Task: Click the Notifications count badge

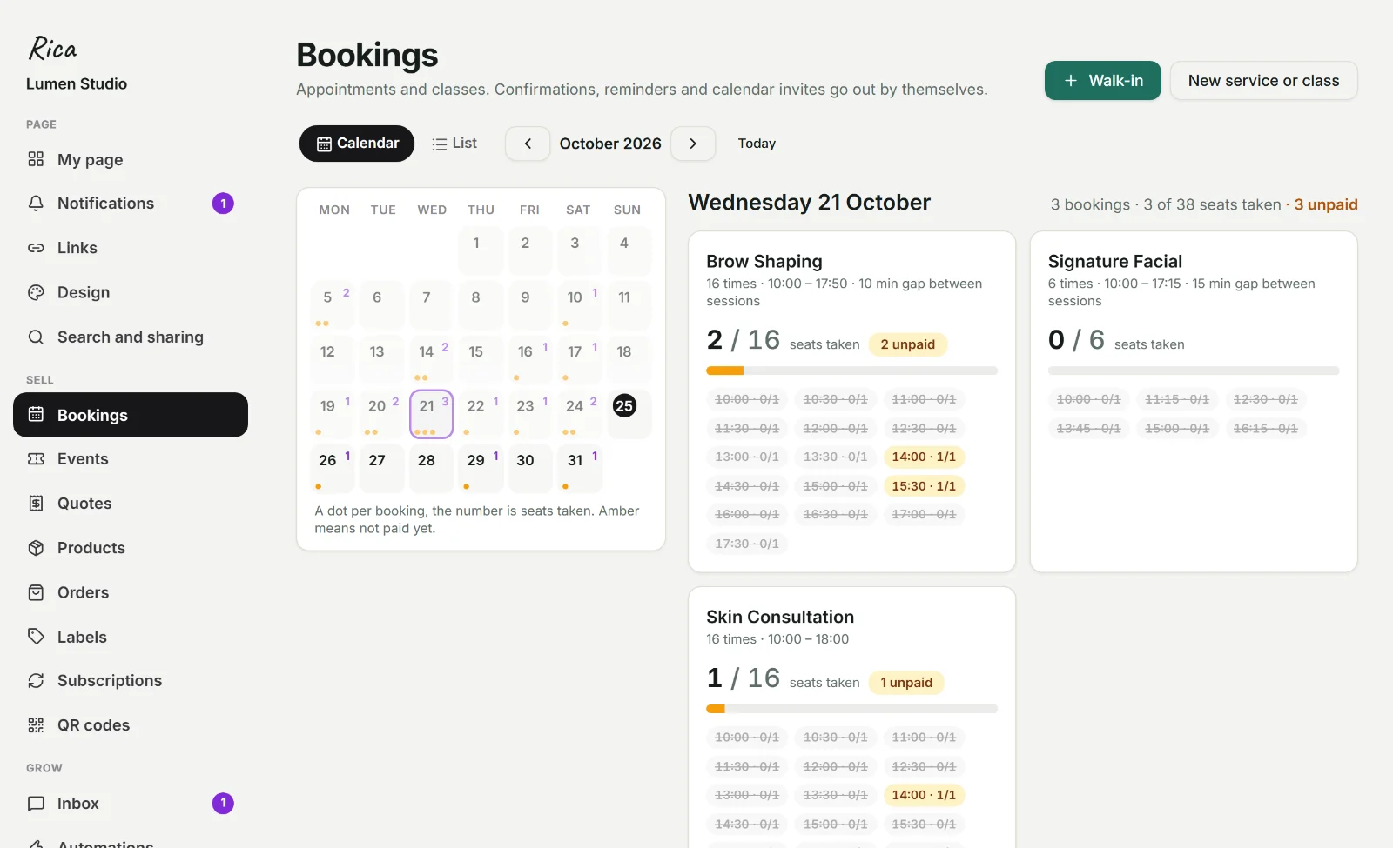Action: [223, 204]
